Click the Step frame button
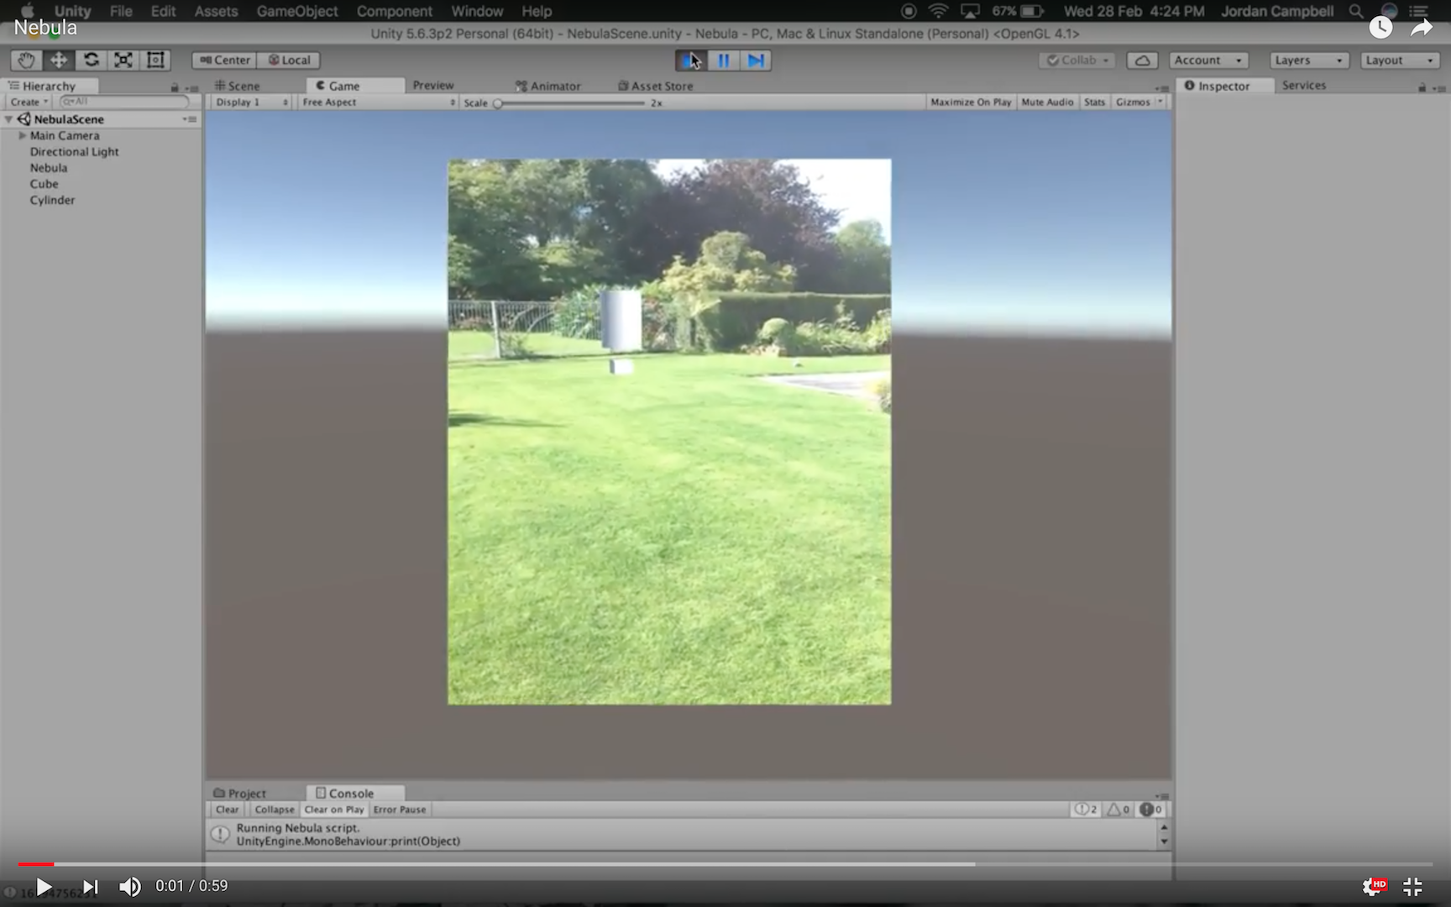The width and height of the screenshot is (1451, 907). pos(756,60)
